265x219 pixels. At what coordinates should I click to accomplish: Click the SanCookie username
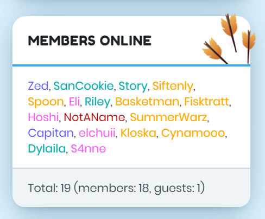pos(84,86)
